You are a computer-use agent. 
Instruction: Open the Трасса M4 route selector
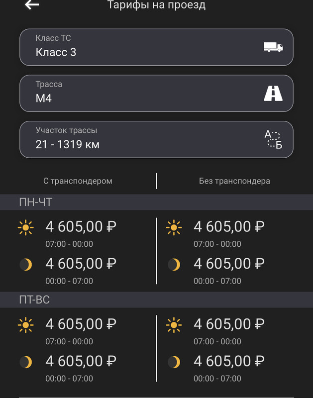tap(156, 94)
